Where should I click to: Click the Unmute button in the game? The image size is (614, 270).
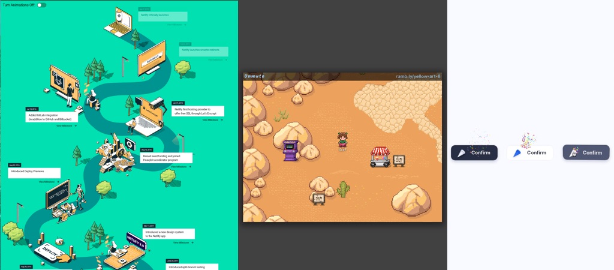pyautogui.click(x=254, y=76)
